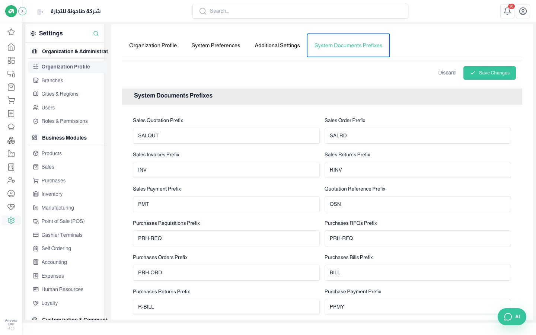Image resolution: width=536 pixels, height=335 pixels.
Task: Open Cities & Regions settings
Action: click(67, 94)
